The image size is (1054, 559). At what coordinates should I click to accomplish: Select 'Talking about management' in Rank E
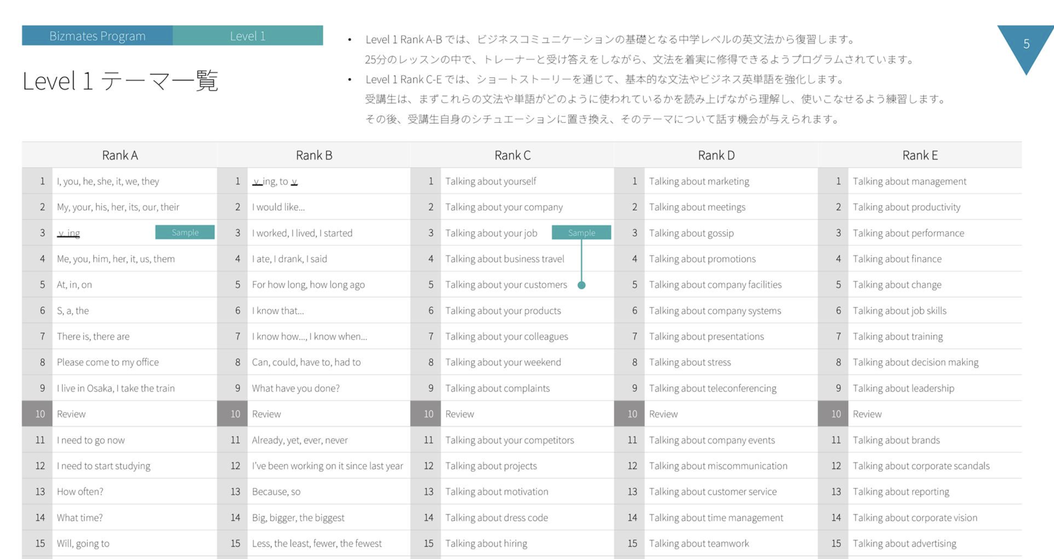click(x=909, y=181)
